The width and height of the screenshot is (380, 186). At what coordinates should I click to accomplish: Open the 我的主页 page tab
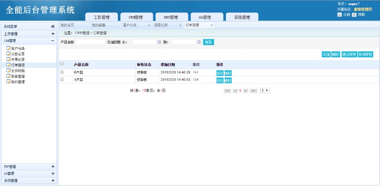[74, 25]
